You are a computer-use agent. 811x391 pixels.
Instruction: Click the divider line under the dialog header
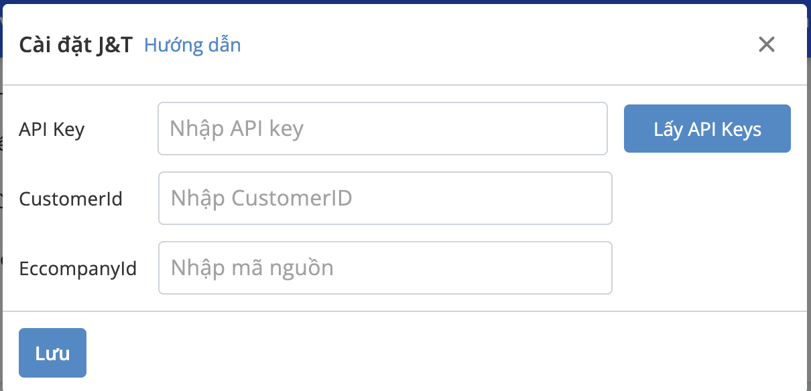pyautogui.click(x=405, y=85)
